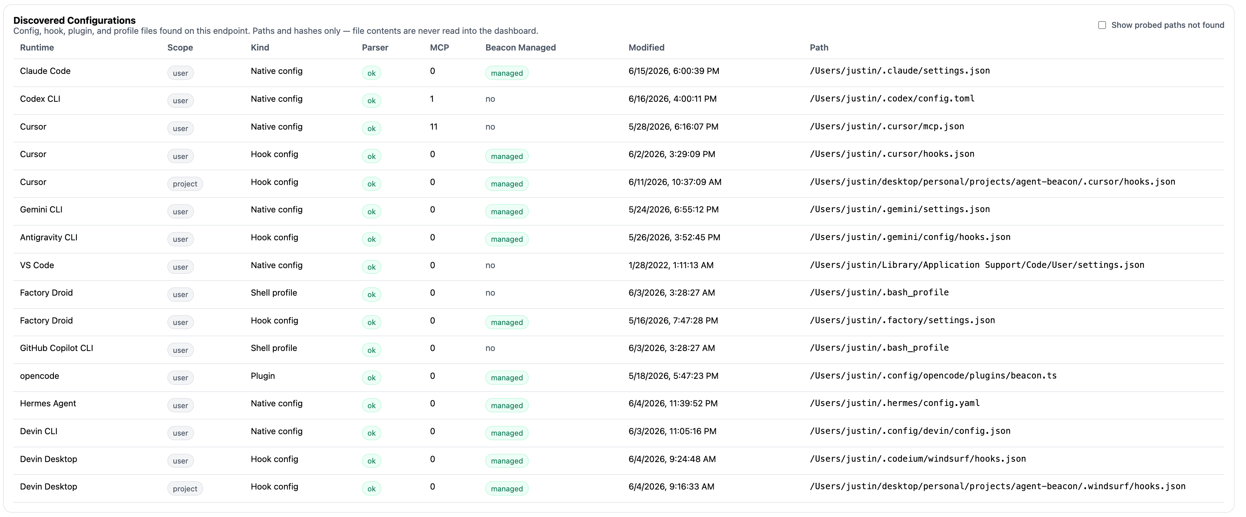
Task: Click the user scope badge for Claude Code
Action: [180, 73]
